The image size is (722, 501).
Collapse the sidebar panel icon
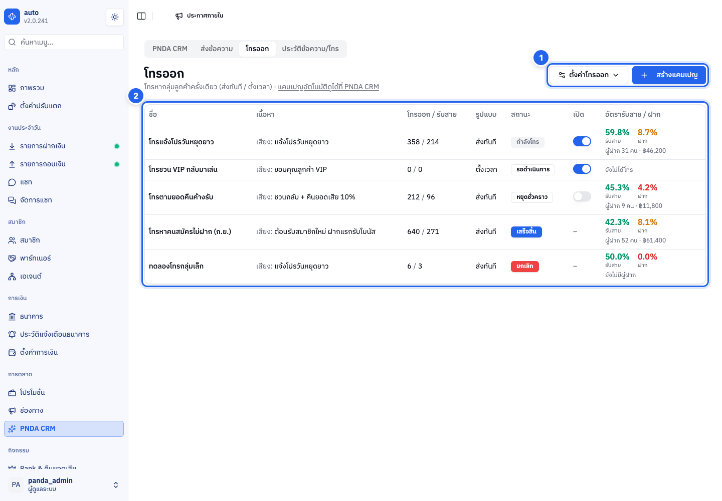tap(141, 16)
